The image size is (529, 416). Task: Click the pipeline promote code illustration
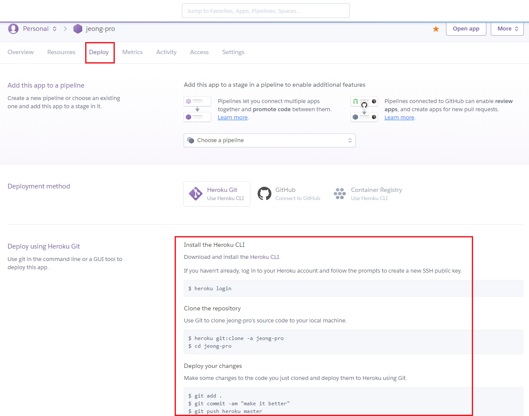point(197,109)
